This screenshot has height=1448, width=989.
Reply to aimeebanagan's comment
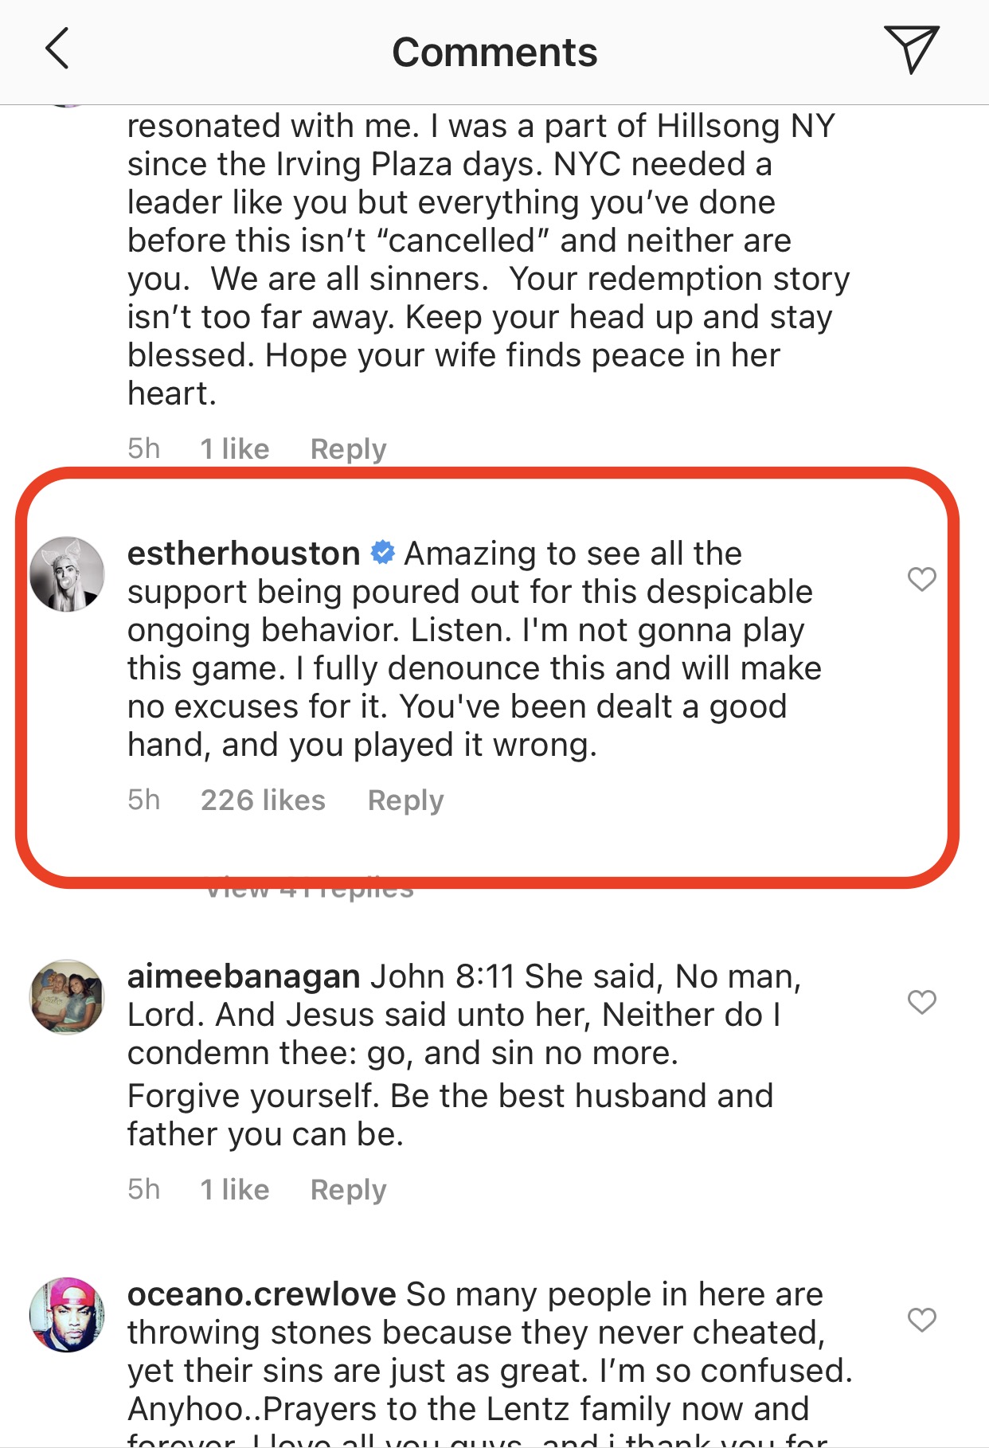tap(348, 1190)
